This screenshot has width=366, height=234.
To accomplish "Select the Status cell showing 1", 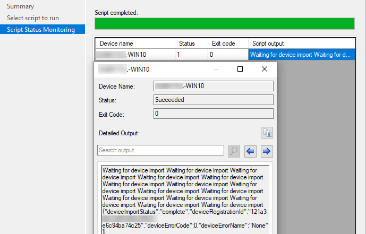I will pyautogui.click(x=191, y=55).
